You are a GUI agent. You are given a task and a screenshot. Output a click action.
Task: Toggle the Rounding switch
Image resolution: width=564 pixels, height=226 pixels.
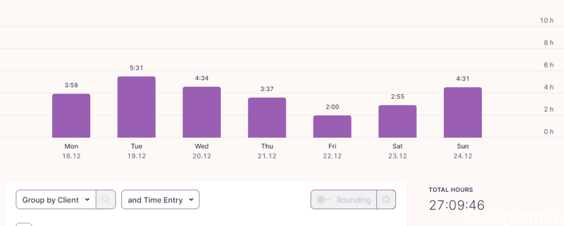point(324,200)
